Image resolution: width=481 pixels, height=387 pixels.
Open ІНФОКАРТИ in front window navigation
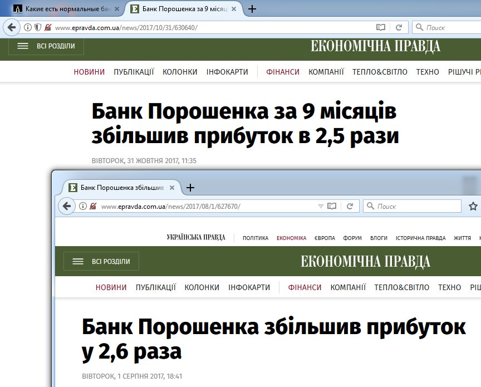249,287
